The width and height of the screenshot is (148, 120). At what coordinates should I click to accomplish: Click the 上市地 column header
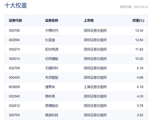(89, 20)
